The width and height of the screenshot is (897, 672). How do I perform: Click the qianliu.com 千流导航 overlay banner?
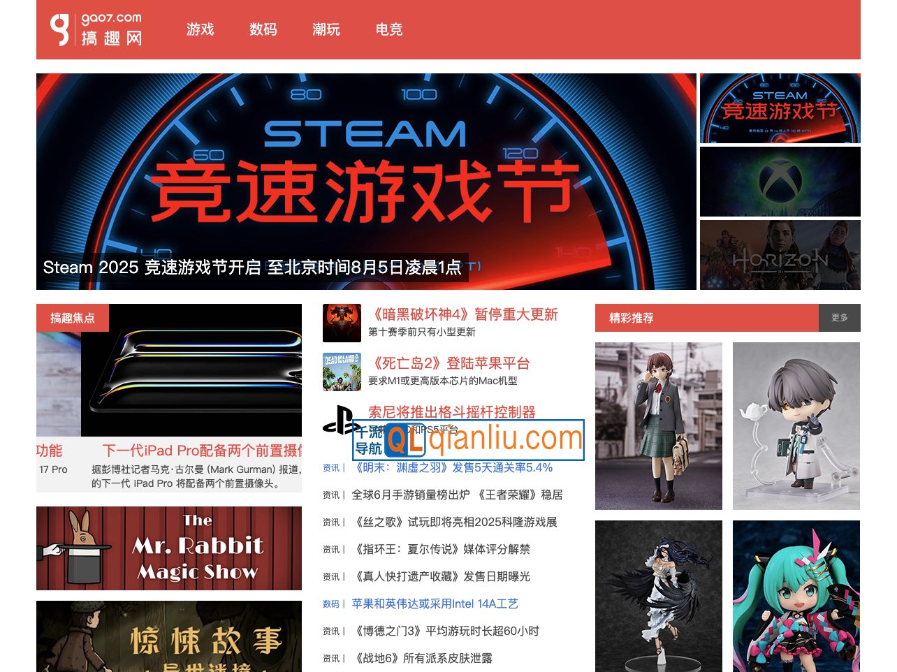point(468,440)
